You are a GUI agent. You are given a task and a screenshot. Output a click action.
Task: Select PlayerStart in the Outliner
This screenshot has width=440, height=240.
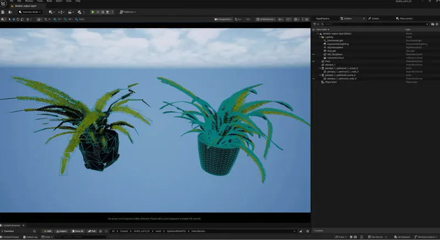point(331,82)
